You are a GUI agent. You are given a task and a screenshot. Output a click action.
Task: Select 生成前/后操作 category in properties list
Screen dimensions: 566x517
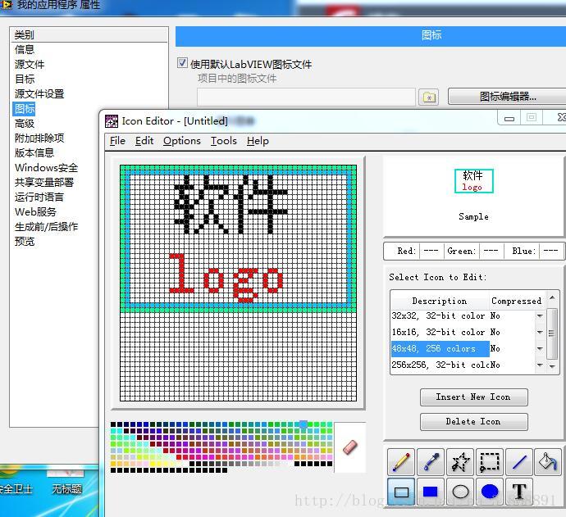46,227
